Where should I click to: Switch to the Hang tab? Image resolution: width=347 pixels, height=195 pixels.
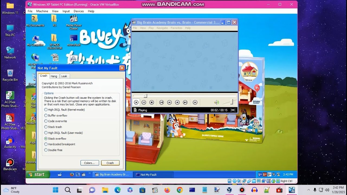tap(54, 76)
